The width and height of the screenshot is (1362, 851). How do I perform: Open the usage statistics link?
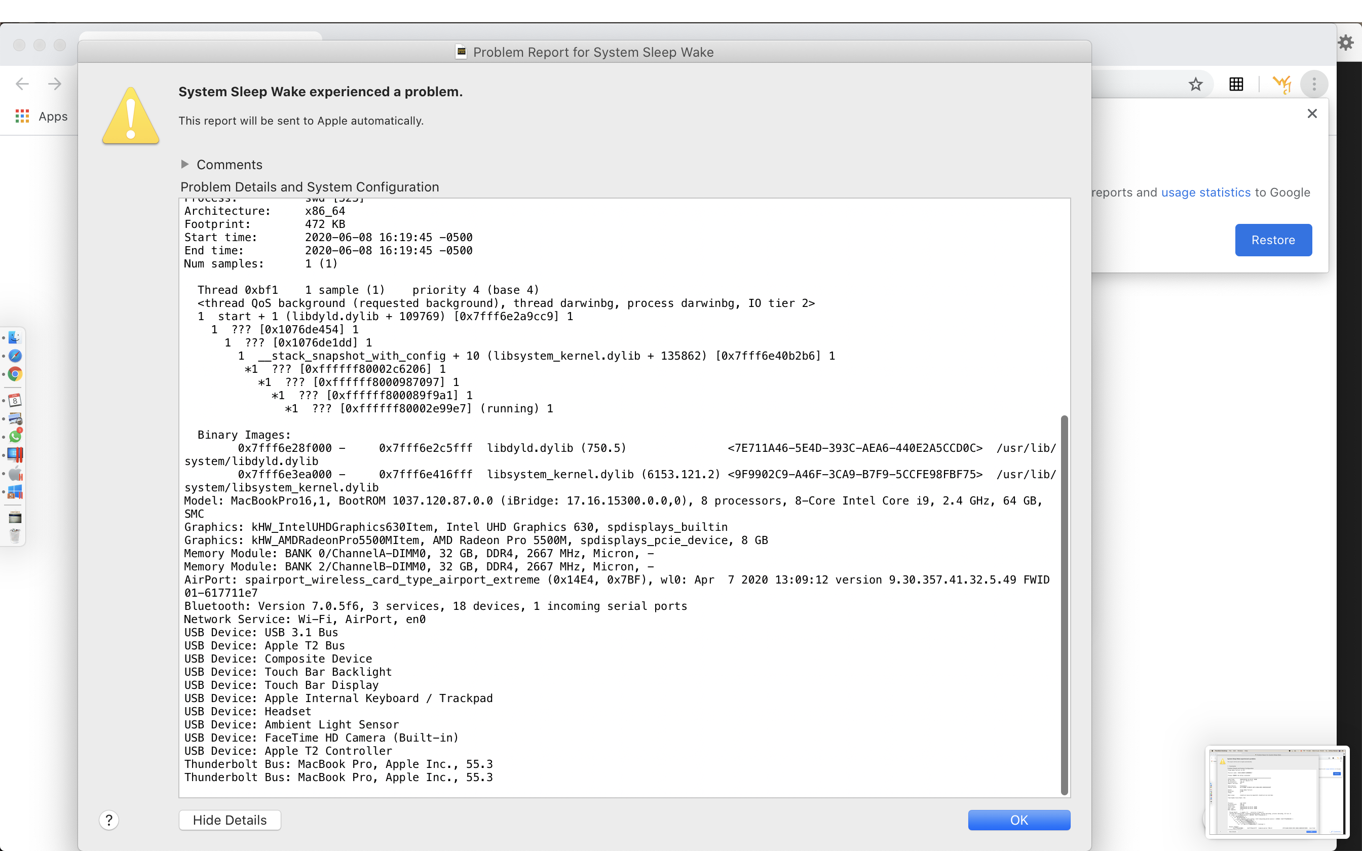pyautogui.click(x=1205, y=192)
